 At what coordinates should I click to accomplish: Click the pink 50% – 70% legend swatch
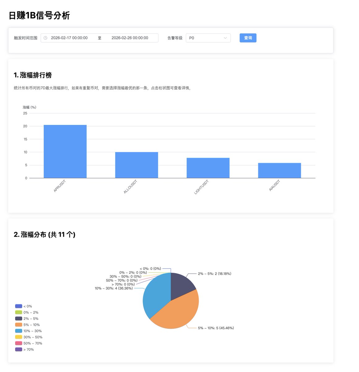18,343
